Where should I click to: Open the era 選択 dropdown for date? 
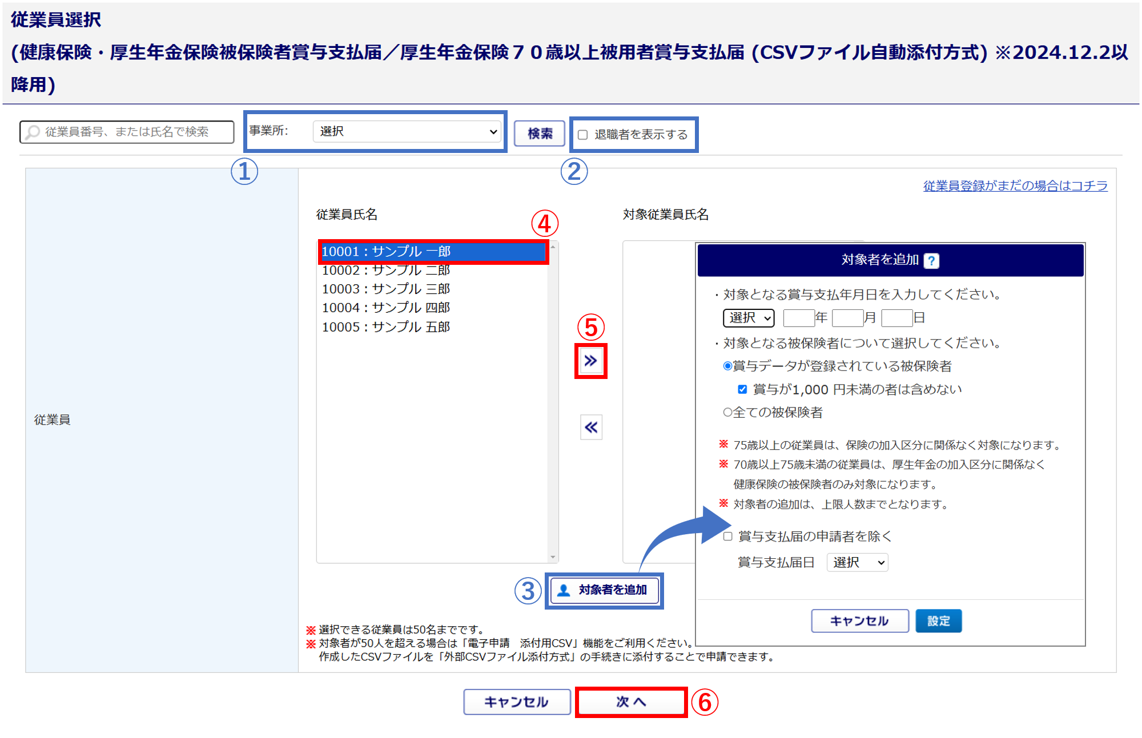749,318
